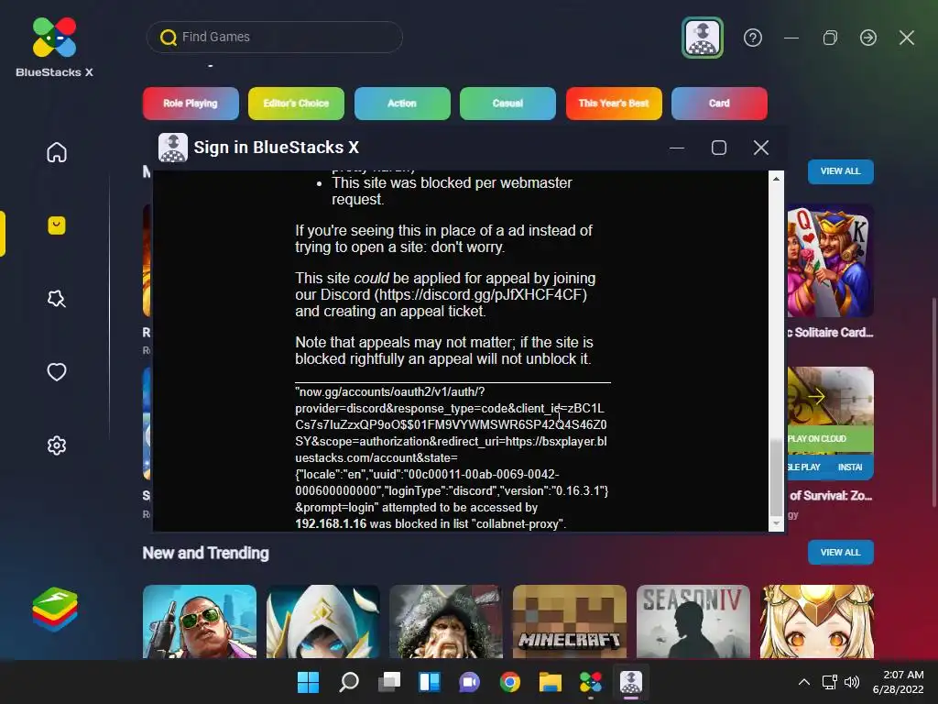Click sign-in dialog scrollbar up arrow
The image size is (938, 704).
coord(776,179)
